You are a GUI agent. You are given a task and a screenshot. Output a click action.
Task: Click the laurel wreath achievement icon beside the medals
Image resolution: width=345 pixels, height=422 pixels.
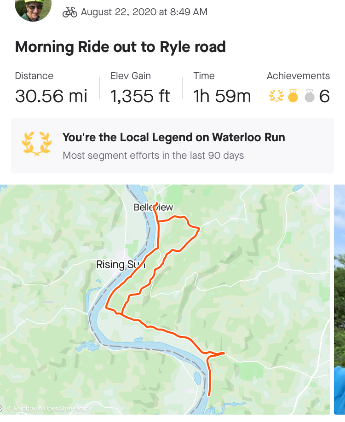point(276,96)
